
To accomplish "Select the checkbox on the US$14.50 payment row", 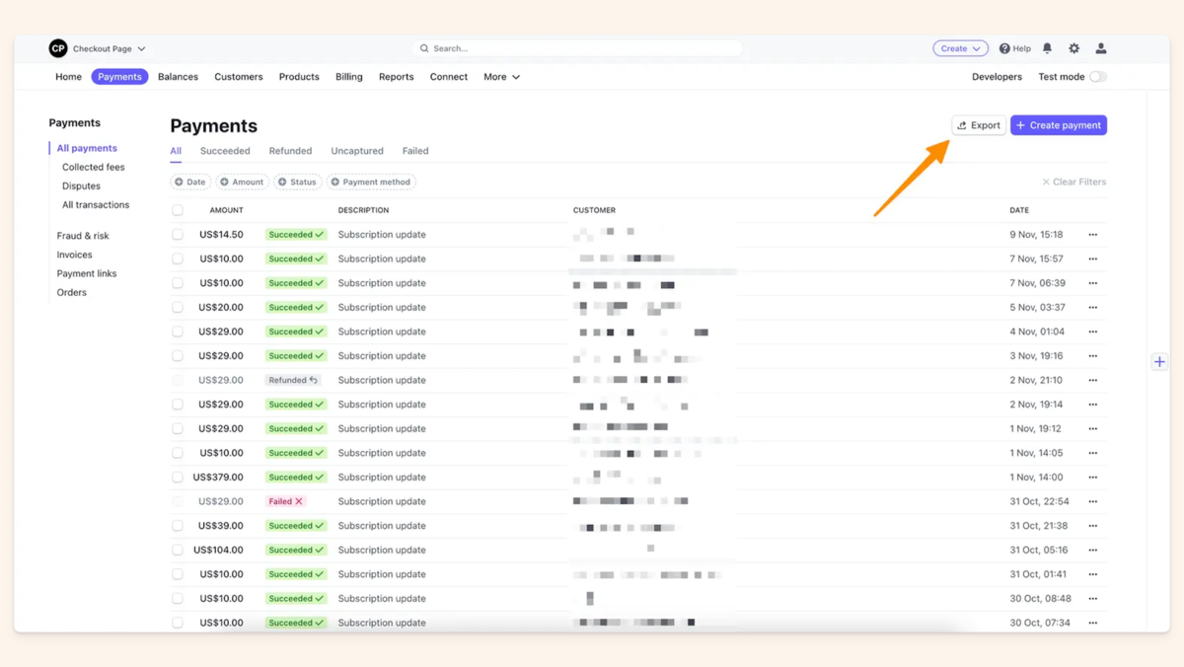I will tap(178, 234).
